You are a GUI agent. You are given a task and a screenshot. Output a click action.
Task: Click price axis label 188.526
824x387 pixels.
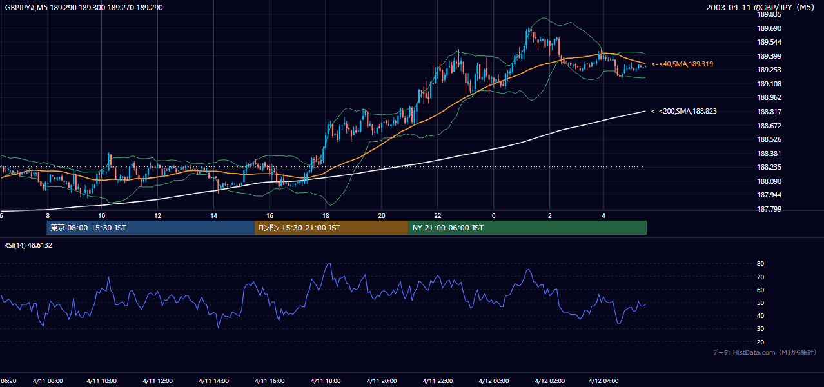[x=769, y=140]
